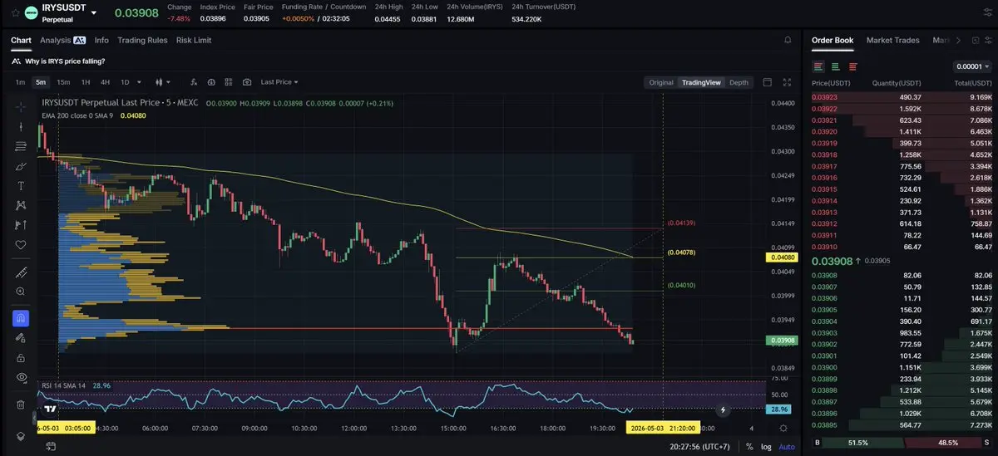998x456 pixels.
Task: Open the 0.00001 price precision dropdown
Action: (972, 66)
